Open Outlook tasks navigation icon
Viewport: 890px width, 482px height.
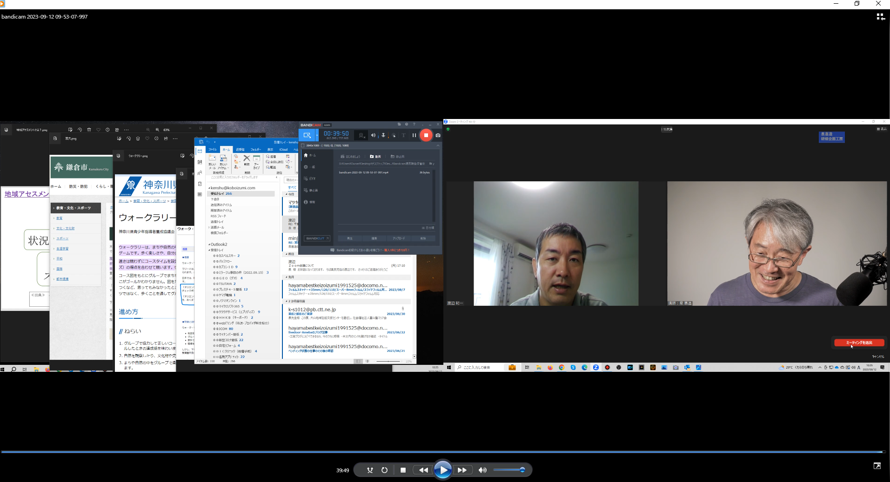200,184
